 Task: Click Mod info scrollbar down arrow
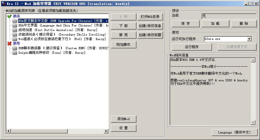[x=253, y=123]
